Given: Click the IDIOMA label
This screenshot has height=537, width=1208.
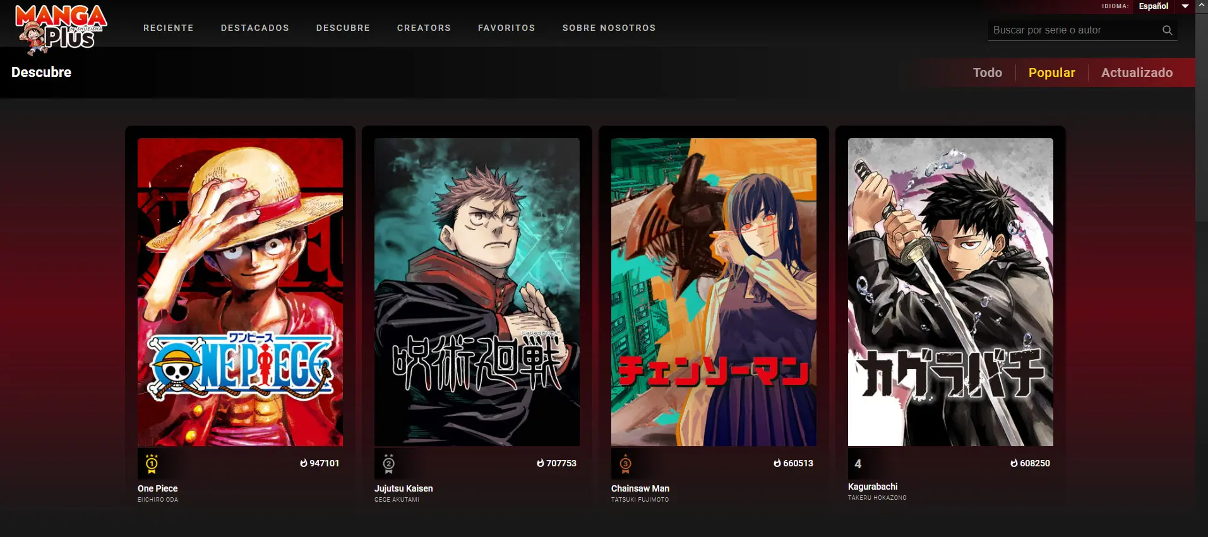Looking at the screenshot, I should click(1115, 6).
